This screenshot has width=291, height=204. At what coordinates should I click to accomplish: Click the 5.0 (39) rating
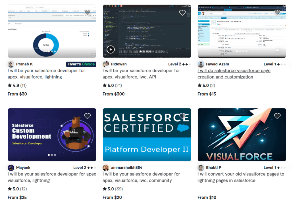coord(113,189)
